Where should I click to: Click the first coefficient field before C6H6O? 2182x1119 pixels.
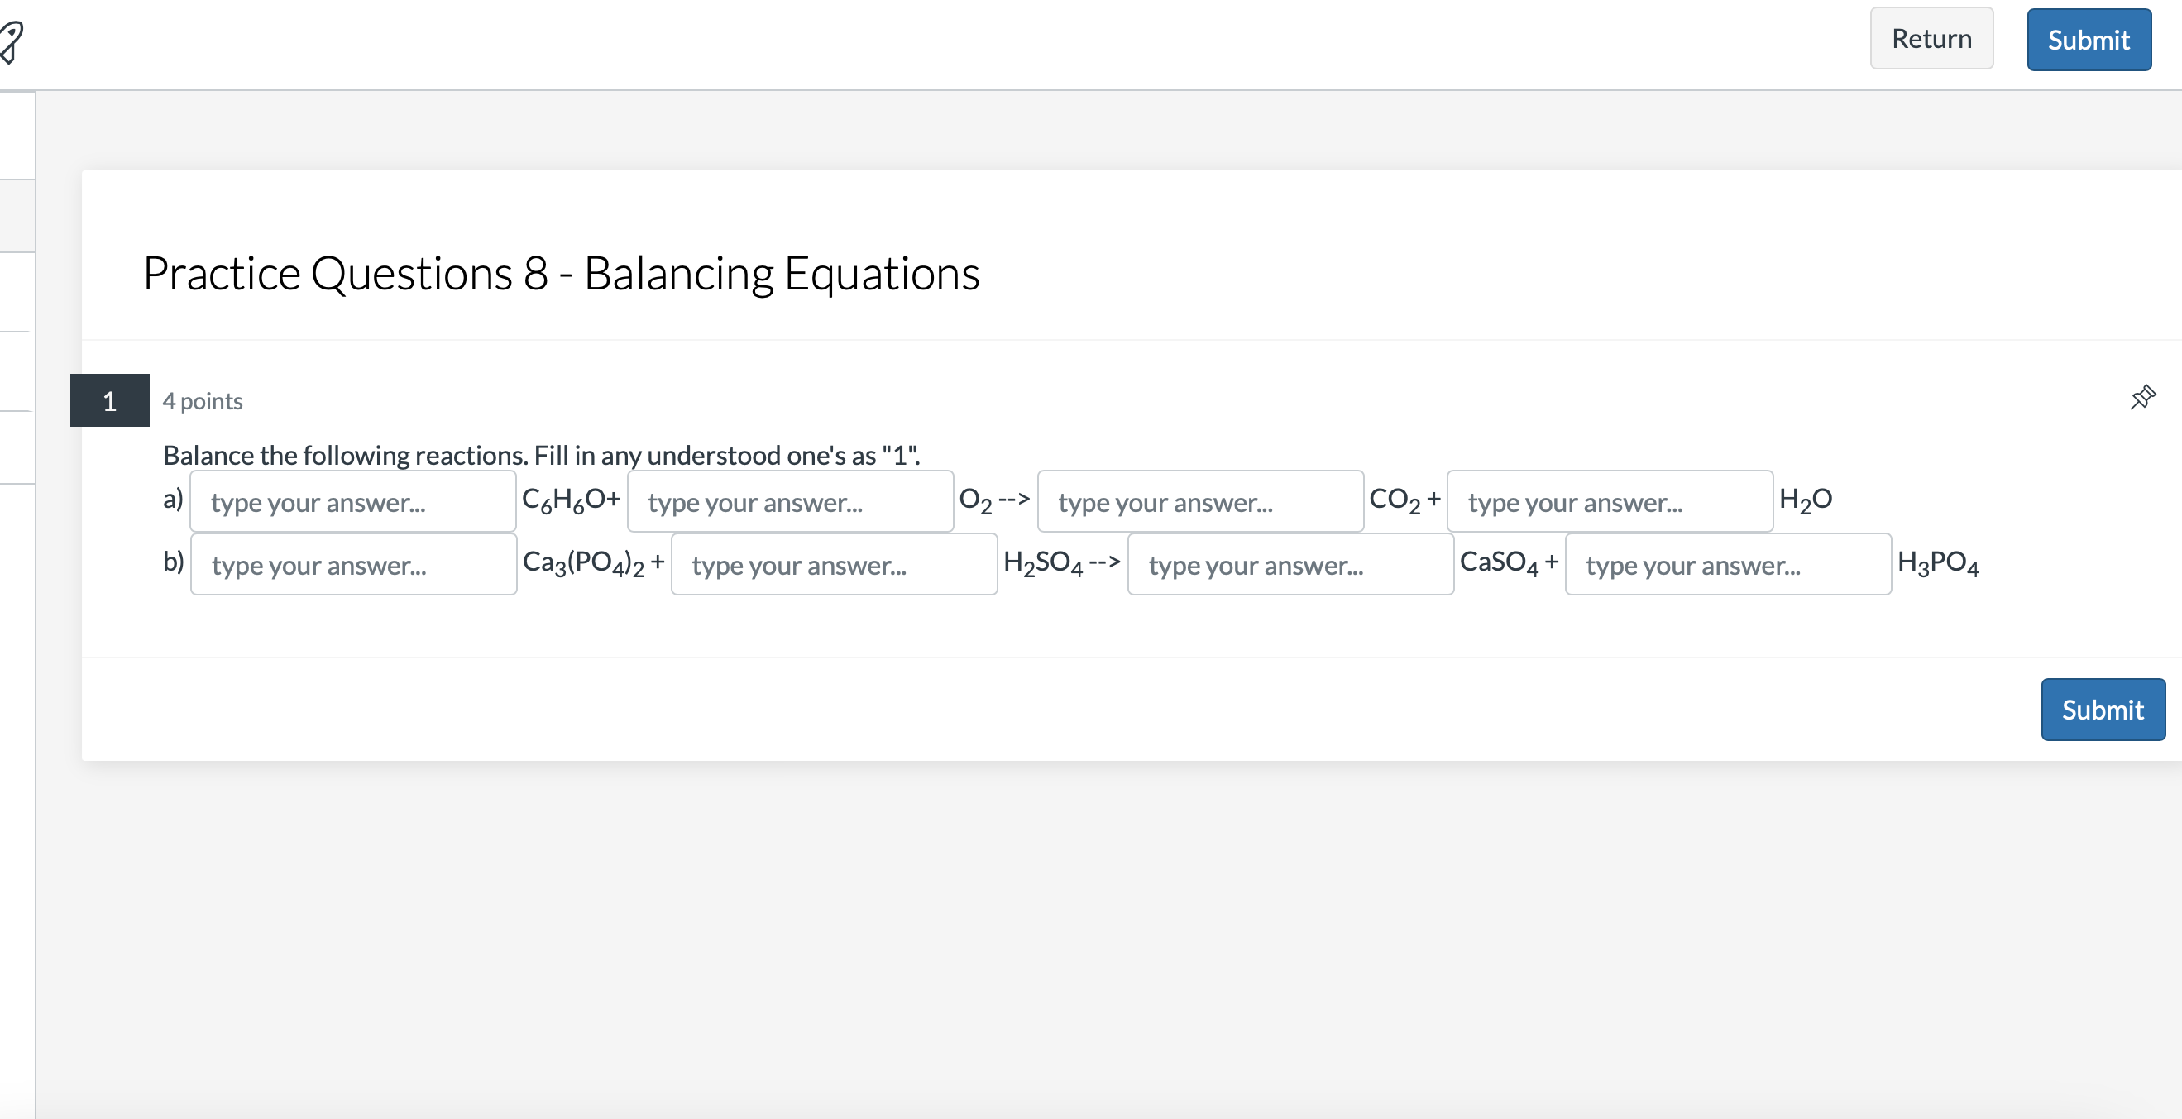tap(353, 501)
